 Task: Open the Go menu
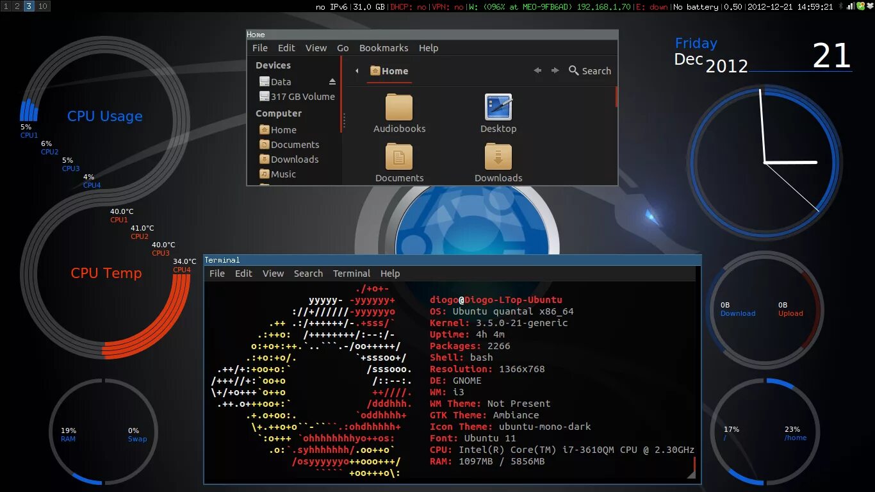point(343,48)
